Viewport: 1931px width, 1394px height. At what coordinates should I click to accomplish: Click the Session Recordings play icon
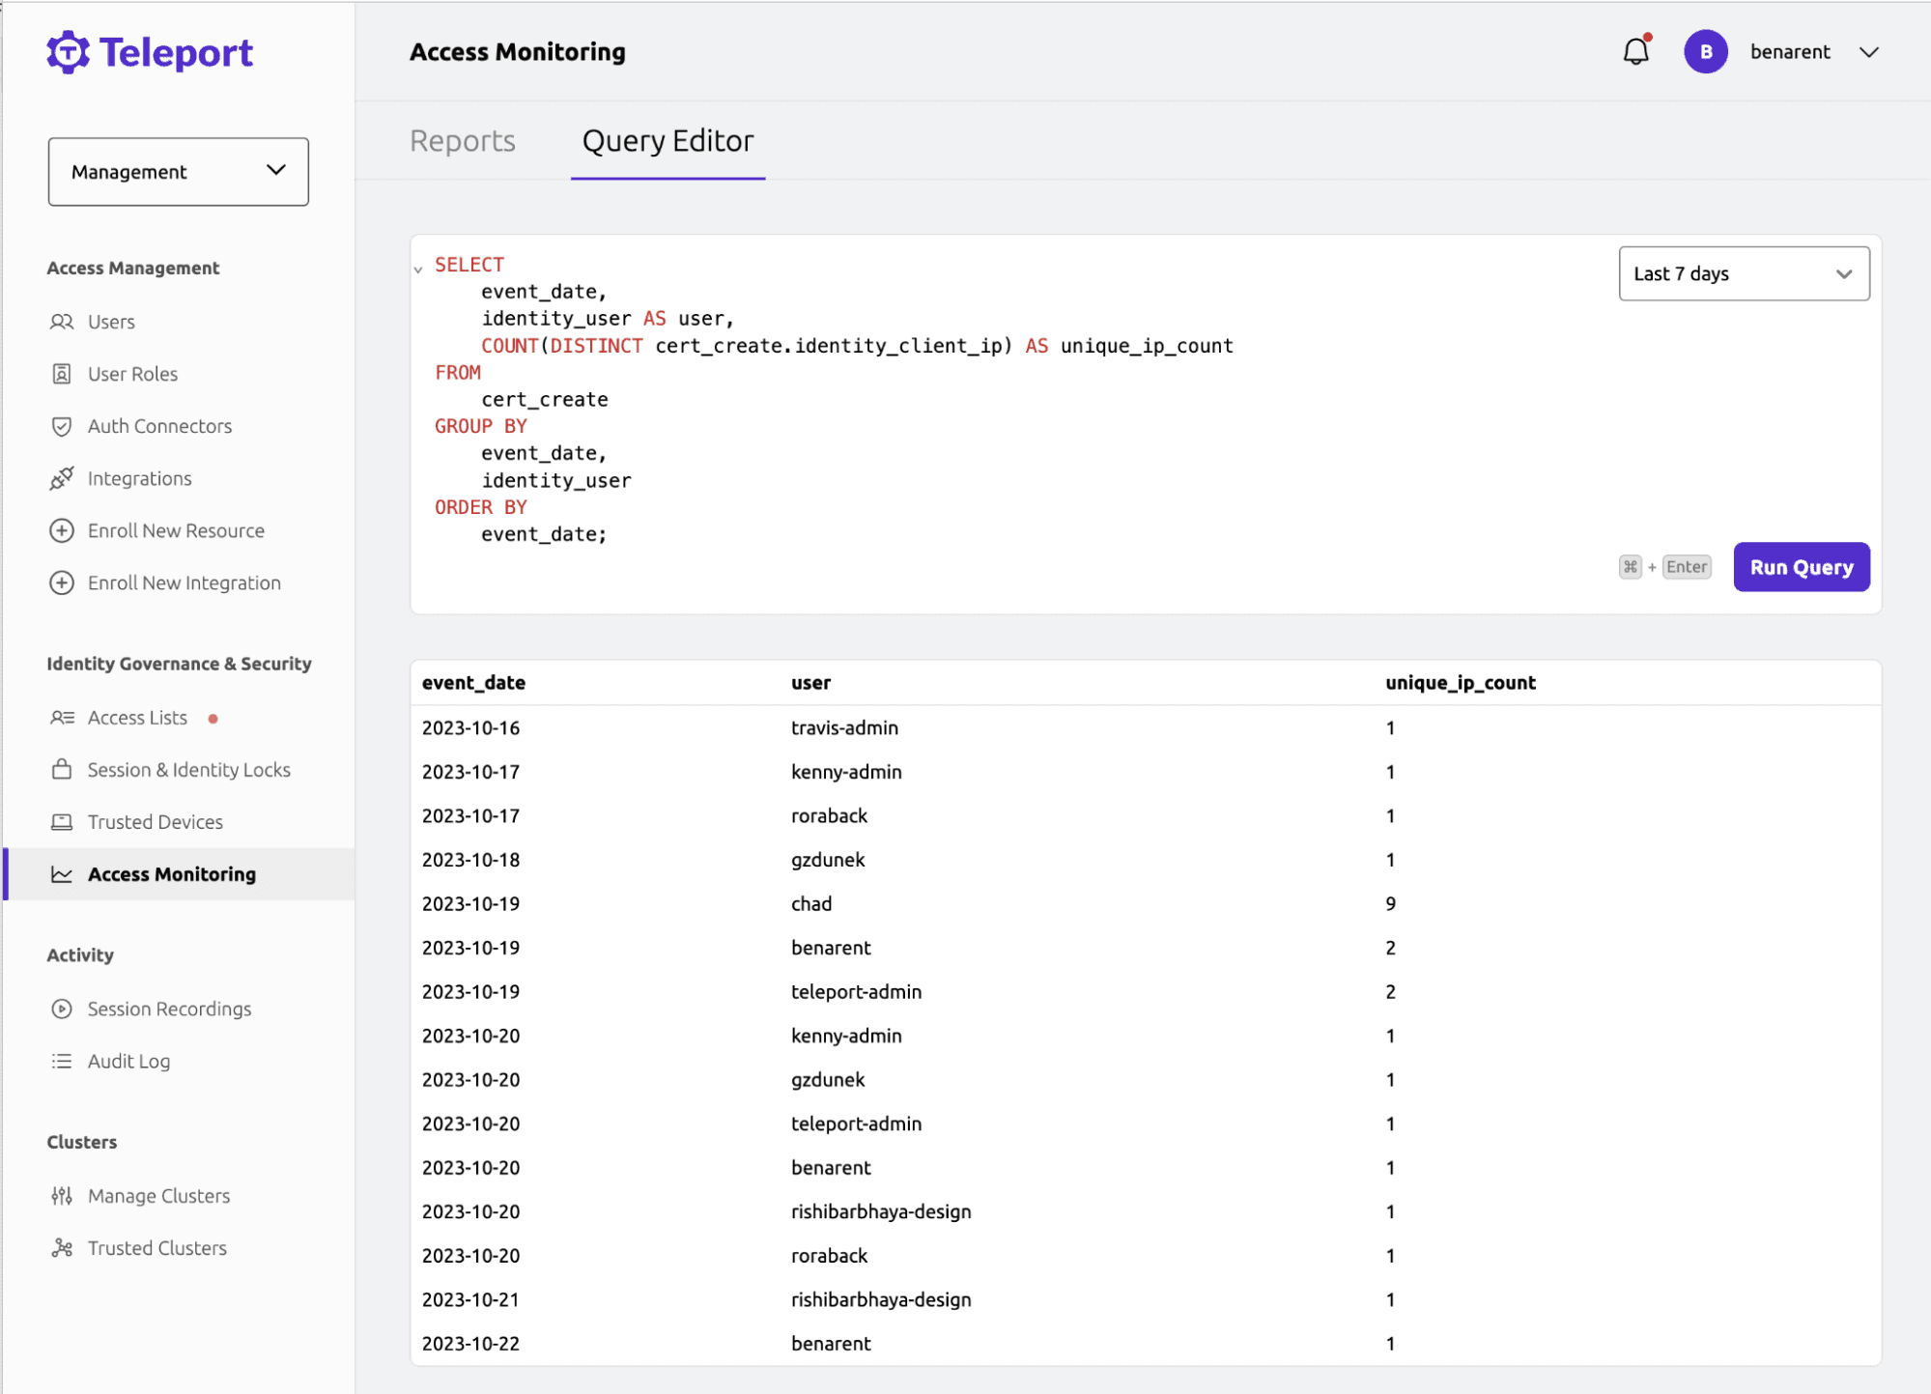[x=62, y=1009]
